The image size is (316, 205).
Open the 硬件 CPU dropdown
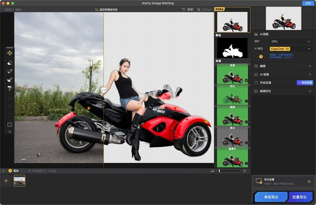291,42
